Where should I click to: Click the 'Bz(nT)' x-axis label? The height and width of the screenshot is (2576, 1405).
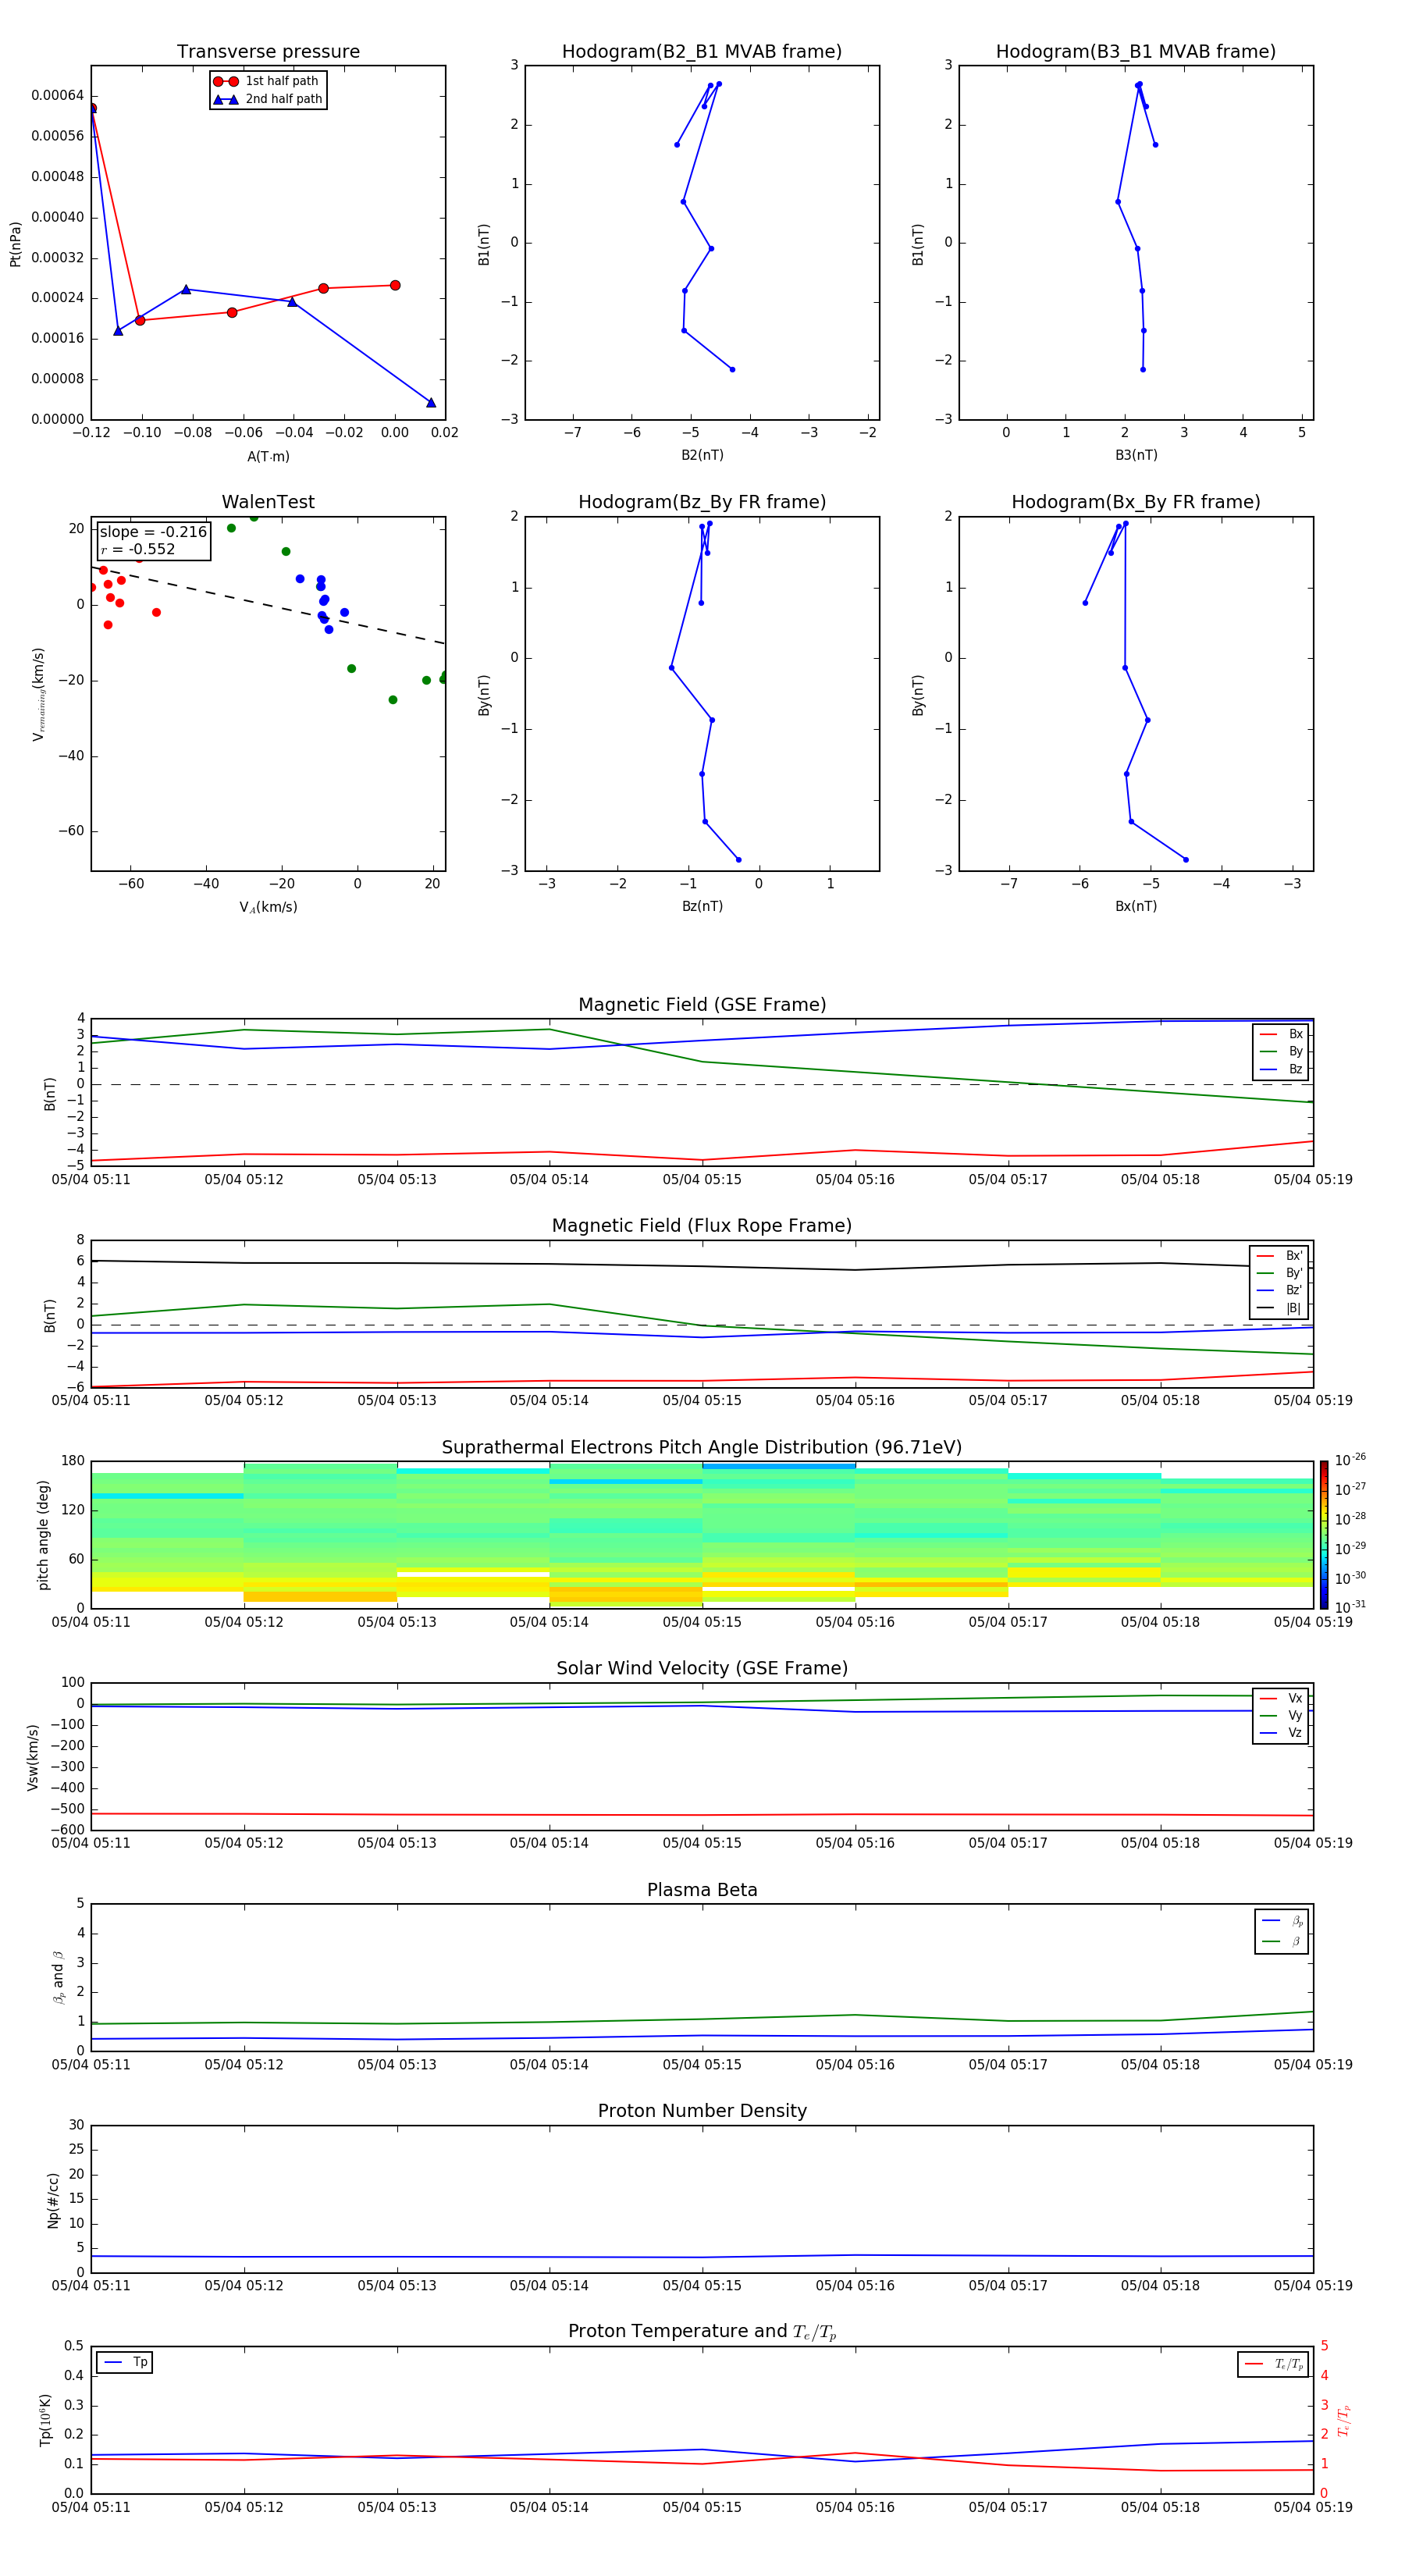pyautogui.click(x=702, y=906)
